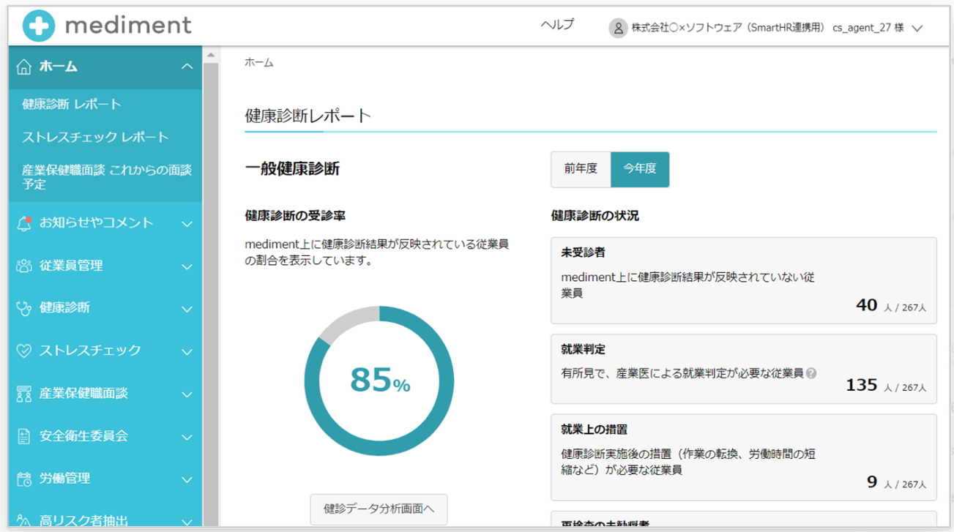Open ストレスチェック レポート in sidebar

pos(95,137)
